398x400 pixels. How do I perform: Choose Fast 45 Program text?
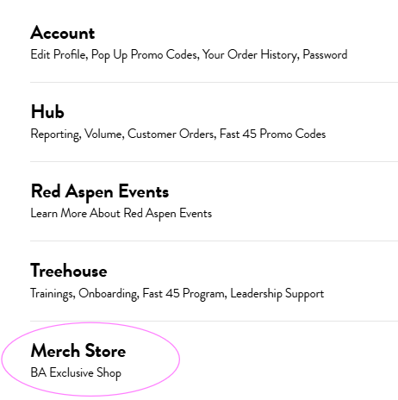click(184, 294)
